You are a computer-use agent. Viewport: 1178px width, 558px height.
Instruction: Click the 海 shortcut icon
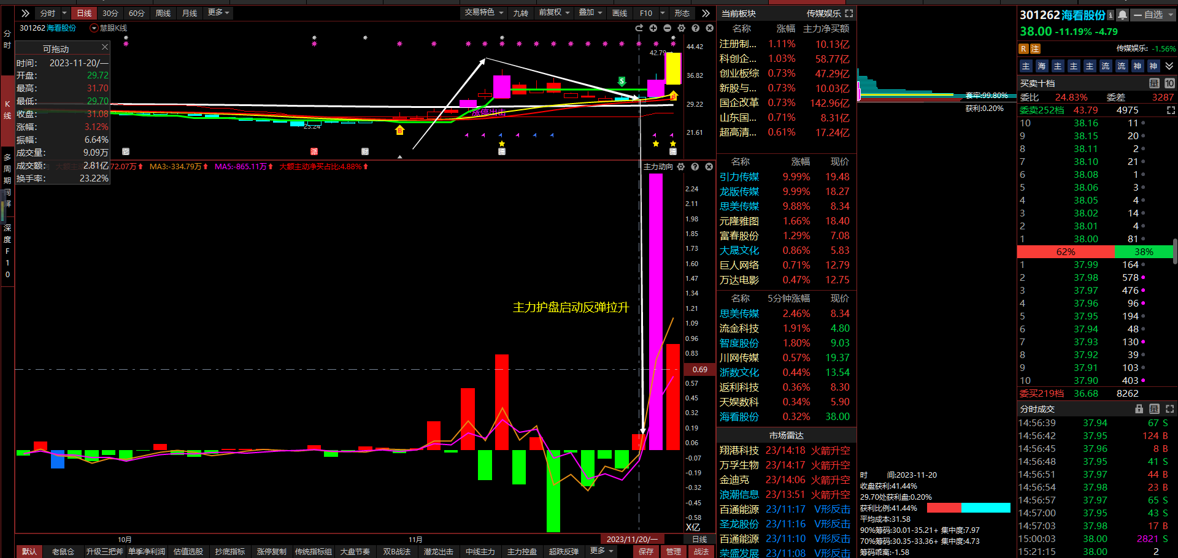pyautogui.click(x=1042, y=66)
